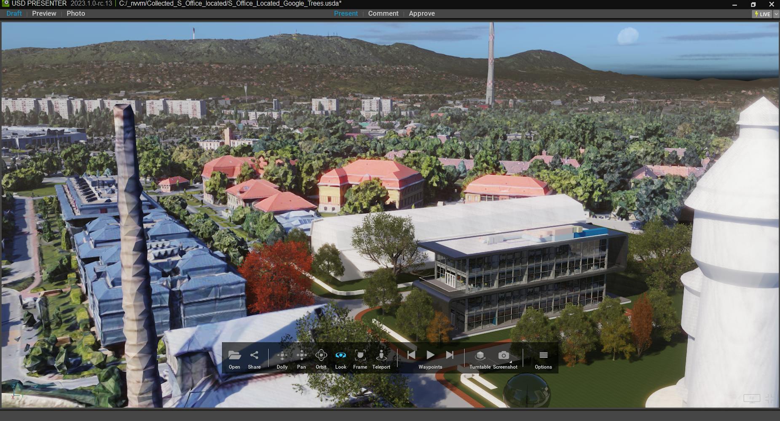Toggle the Turntable rotation mode

tap(480, 356)
